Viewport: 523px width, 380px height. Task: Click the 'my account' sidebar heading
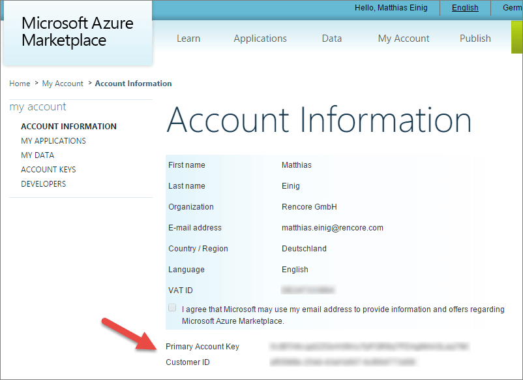38,107
